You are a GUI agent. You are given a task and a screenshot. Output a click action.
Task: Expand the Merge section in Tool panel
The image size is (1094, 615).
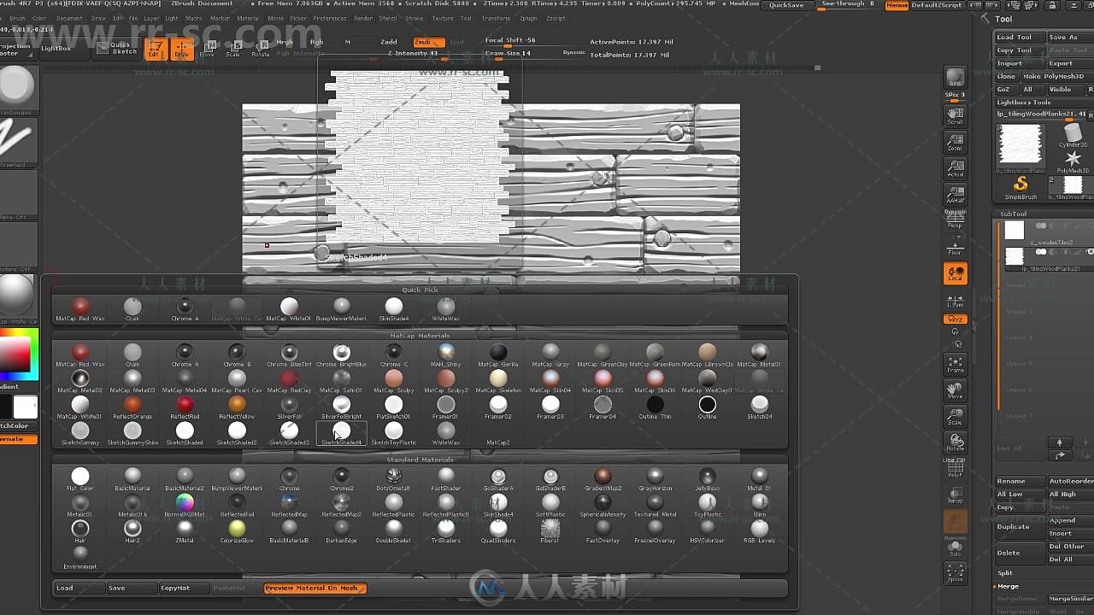tap(1009, 587)
